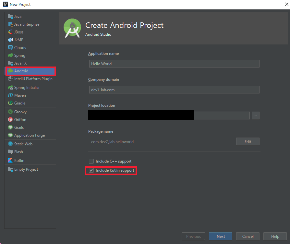The image size is (290, 244).
Task: Select the J2ME icon
Action: (10, 40)
